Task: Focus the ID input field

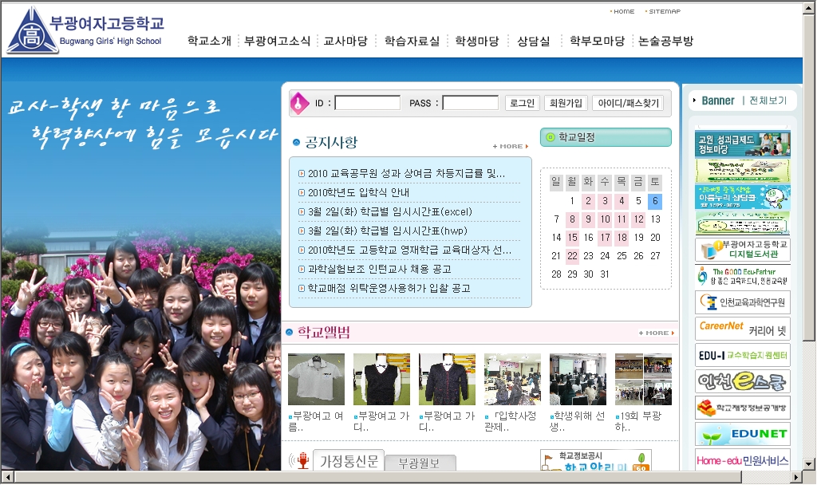Action: point(367,103)
